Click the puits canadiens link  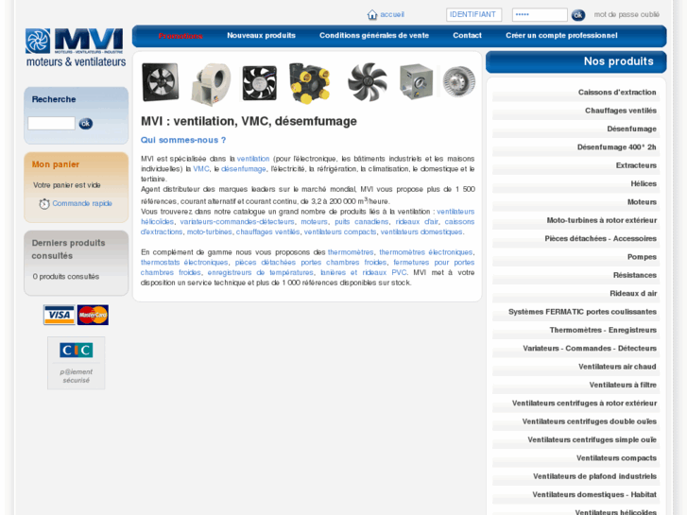[362, 222]
